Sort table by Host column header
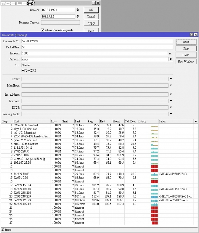This screenshot has height=233, width=199. 32,121
